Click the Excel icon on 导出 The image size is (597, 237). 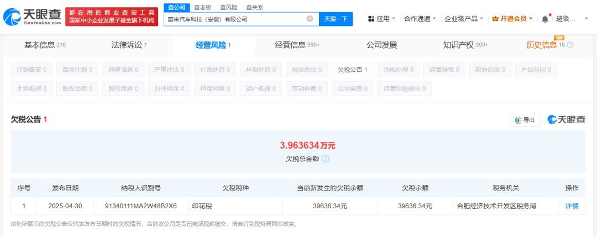coord(518,120)
